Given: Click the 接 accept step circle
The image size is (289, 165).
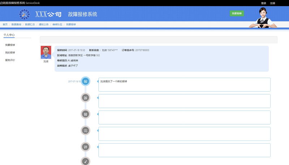Looking at the screenshot, I should pyautogui.click(x=86, y=114).
